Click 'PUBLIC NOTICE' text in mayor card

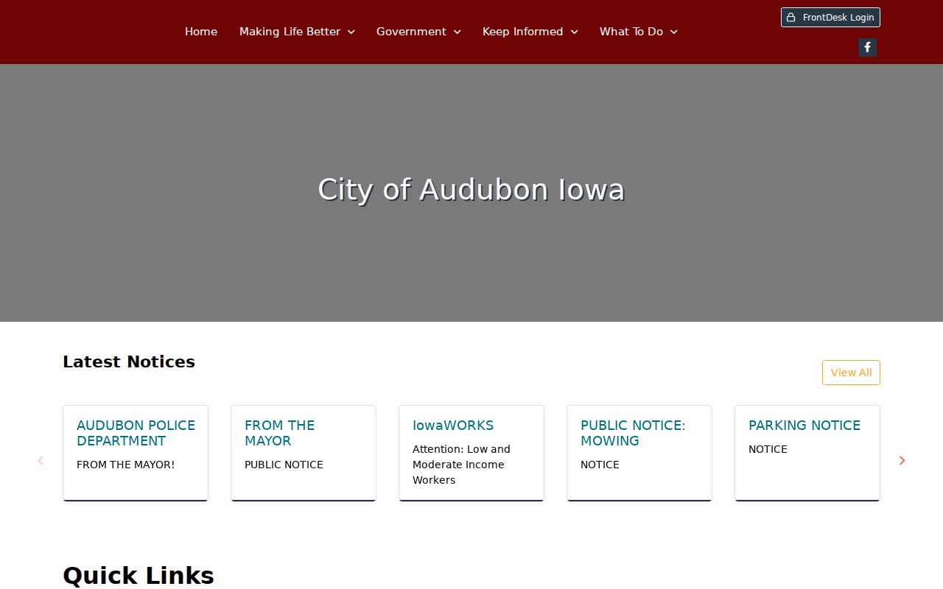pyautogui.click(x=284, y=465)
